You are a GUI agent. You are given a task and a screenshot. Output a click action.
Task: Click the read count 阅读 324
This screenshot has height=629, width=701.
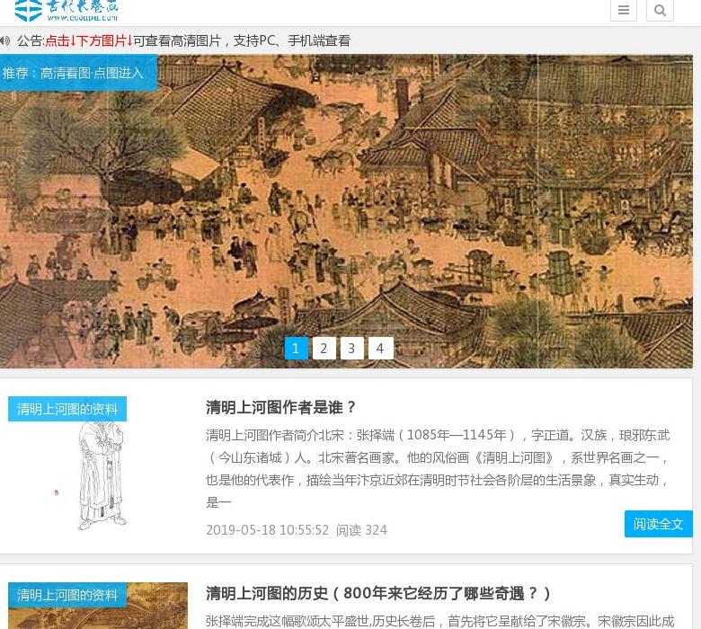[361, 530]
